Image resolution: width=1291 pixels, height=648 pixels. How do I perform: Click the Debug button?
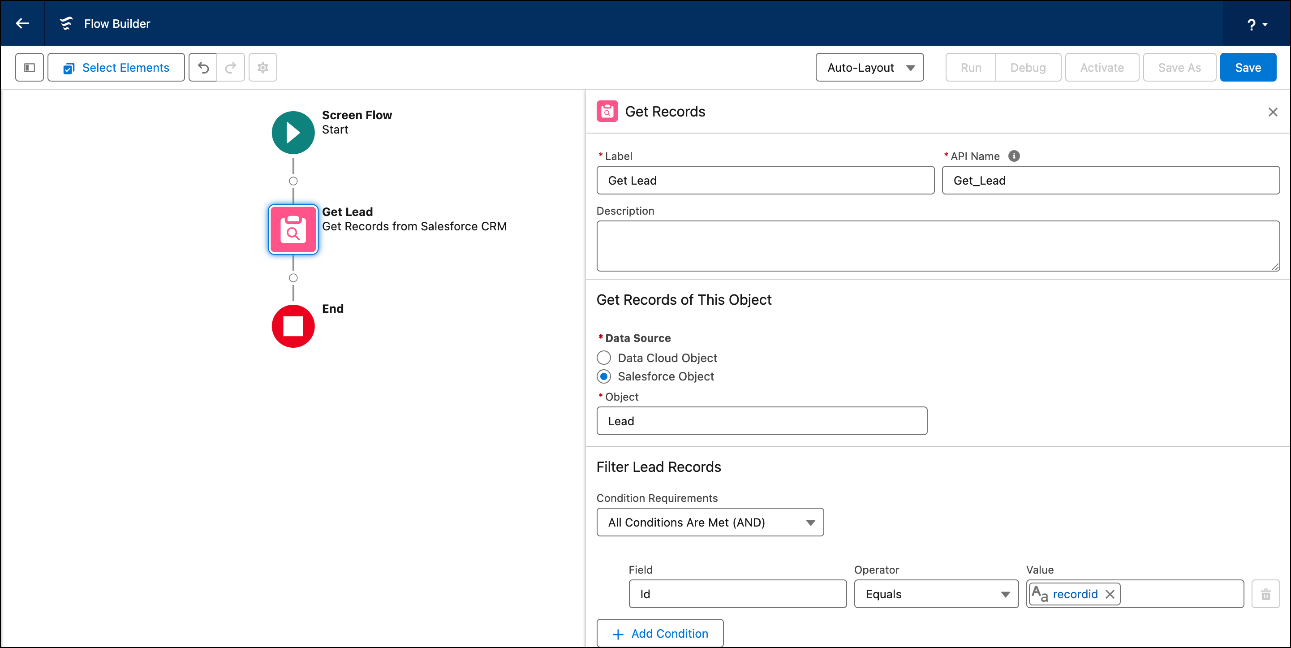(x=1028, y=67)
